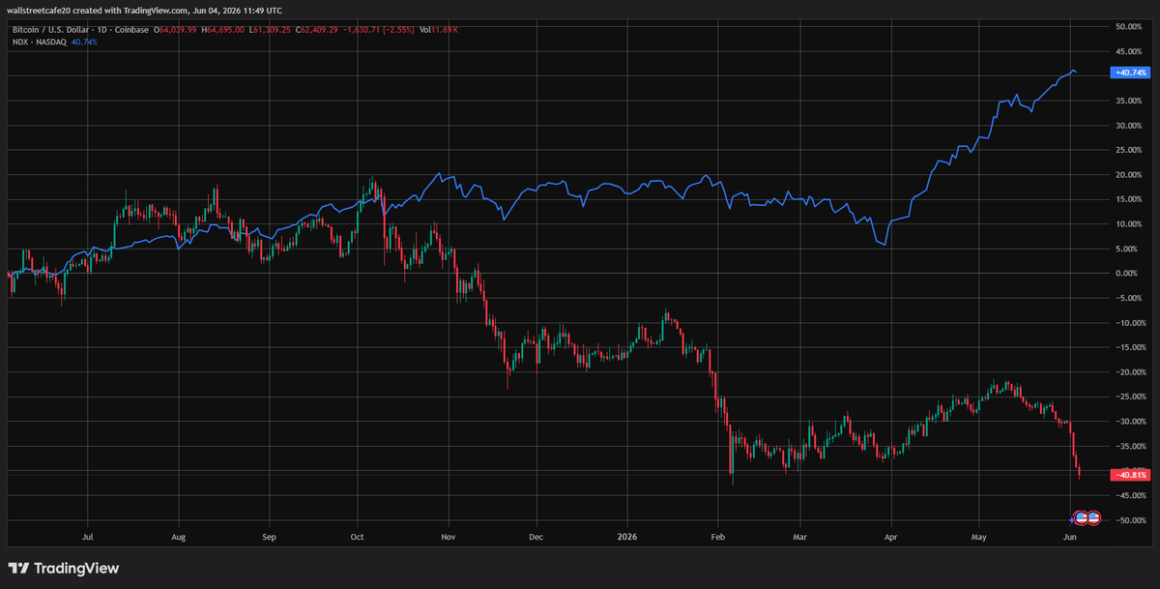
Task: Click the high value H64,695.00
Action: (x=222, y=30)
